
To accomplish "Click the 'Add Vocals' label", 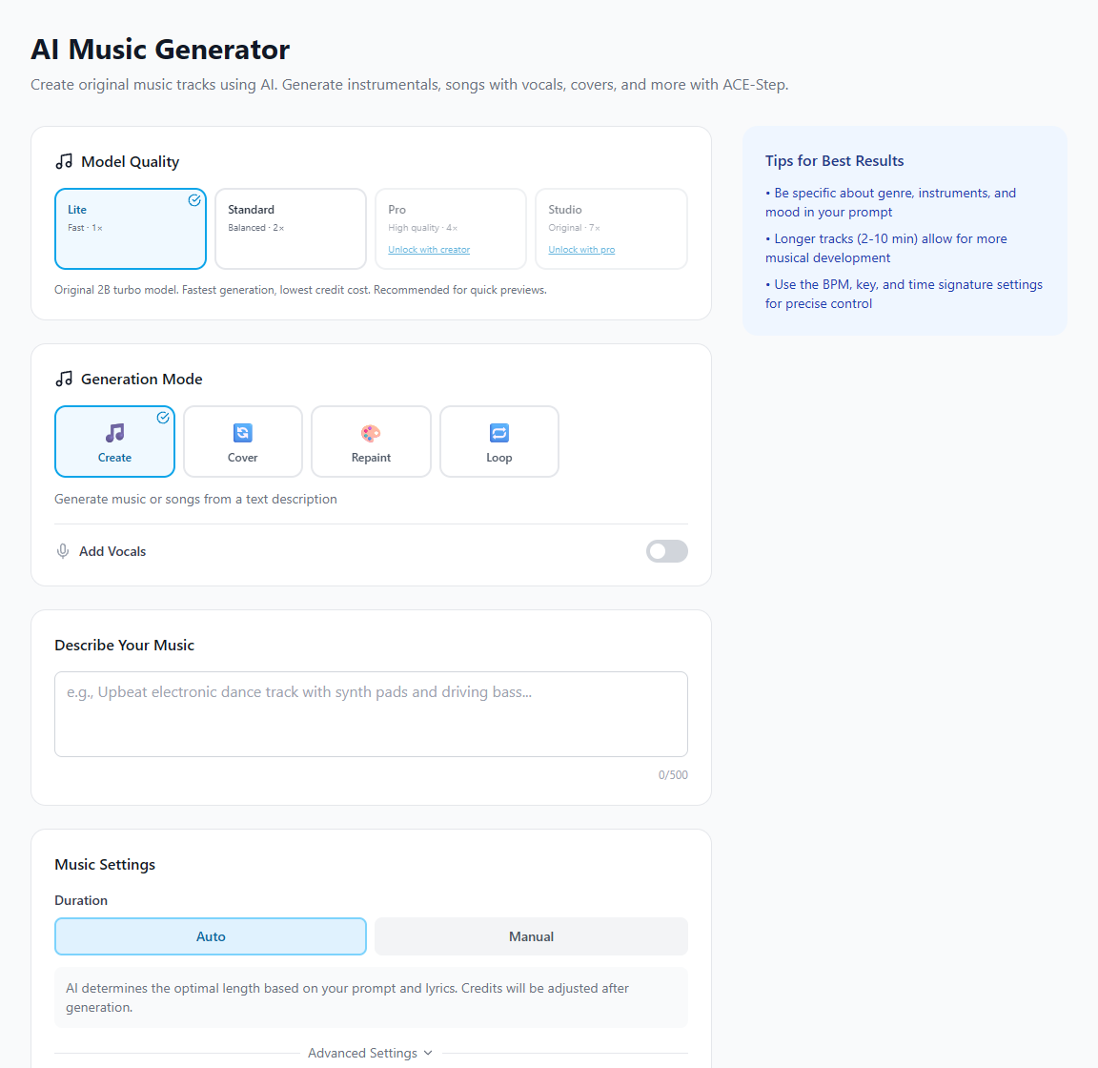I will 112,551.
